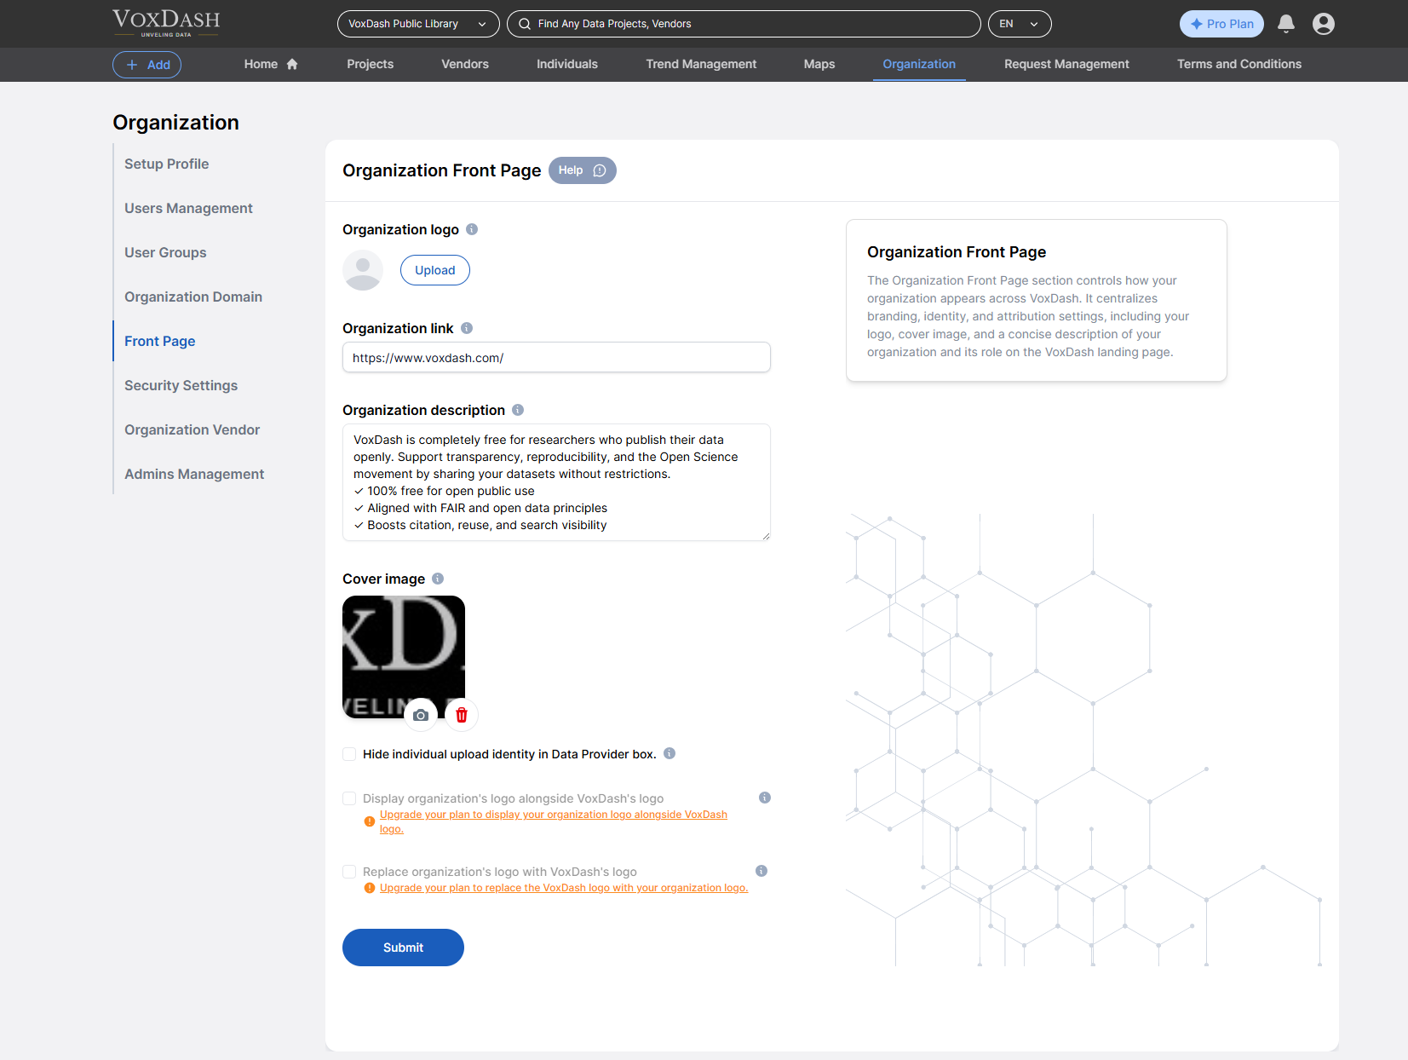Viewport: 1408px width, 1060px height.
Task: Open Terms and Conditions
Action: pyautogui.click(x=1239, y=64)
